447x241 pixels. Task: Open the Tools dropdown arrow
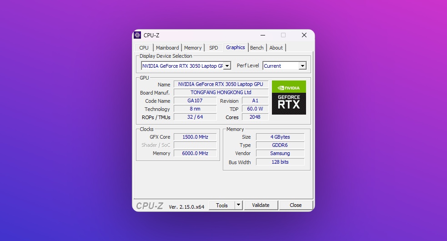pos(239,205)
